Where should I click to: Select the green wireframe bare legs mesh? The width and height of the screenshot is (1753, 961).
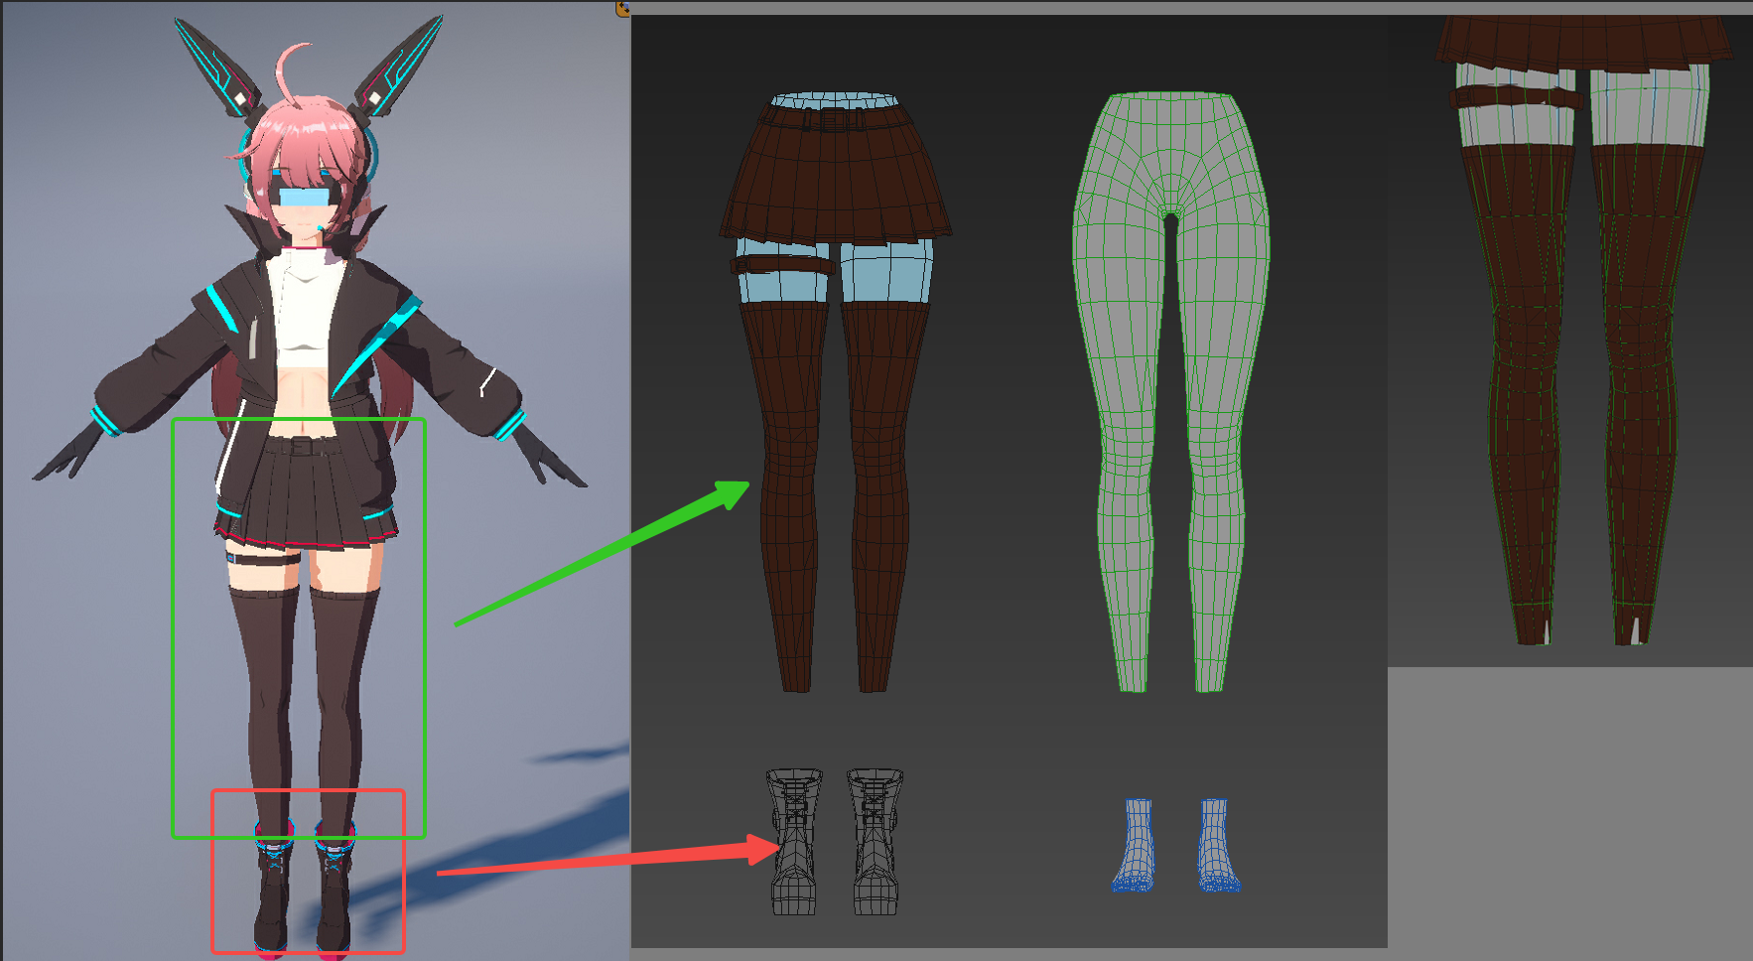click(1170, 392)
